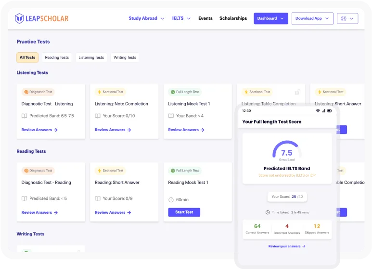Click book icon beside Predicted Band < 5

[24, 198]
